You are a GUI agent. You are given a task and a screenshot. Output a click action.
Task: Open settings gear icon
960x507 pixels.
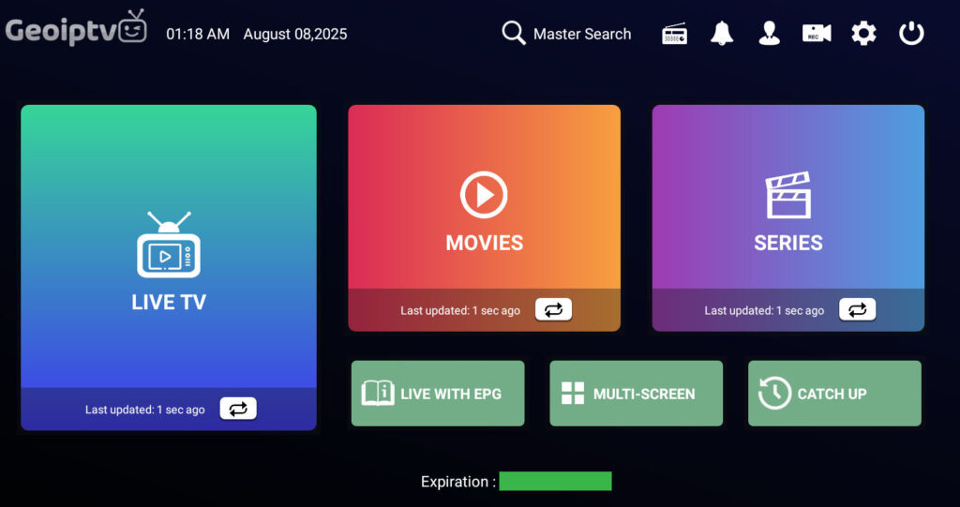click(863, 33)
